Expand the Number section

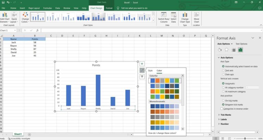(x=219, y=124)
